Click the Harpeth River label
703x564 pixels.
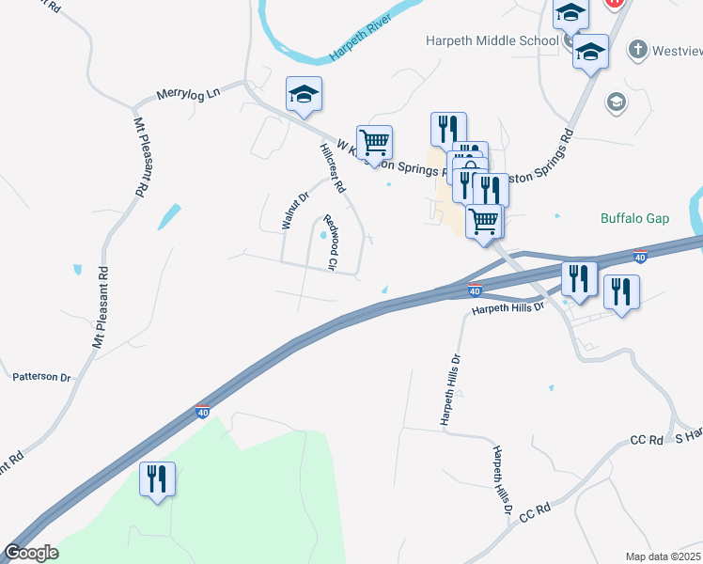click(x=361, y=37)
